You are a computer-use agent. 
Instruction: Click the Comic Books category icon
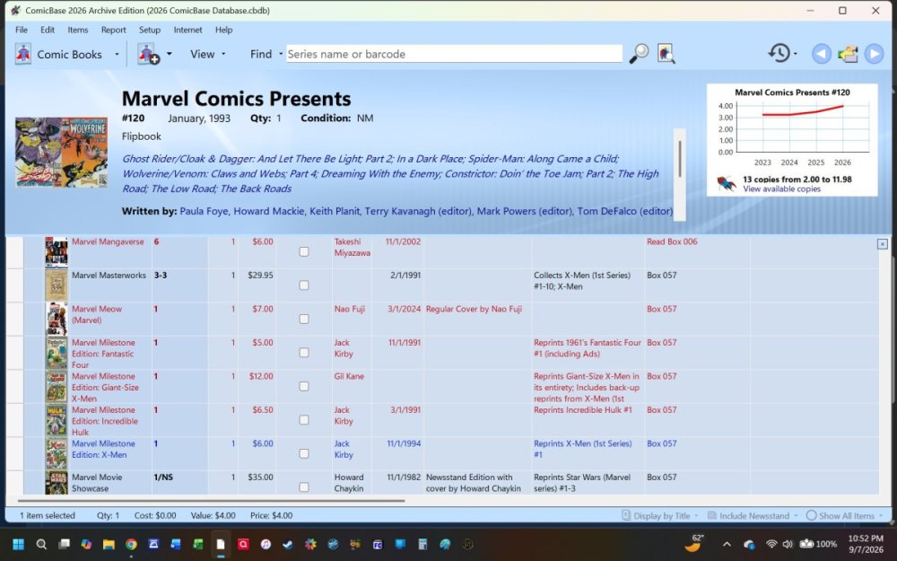pos(23,55)
